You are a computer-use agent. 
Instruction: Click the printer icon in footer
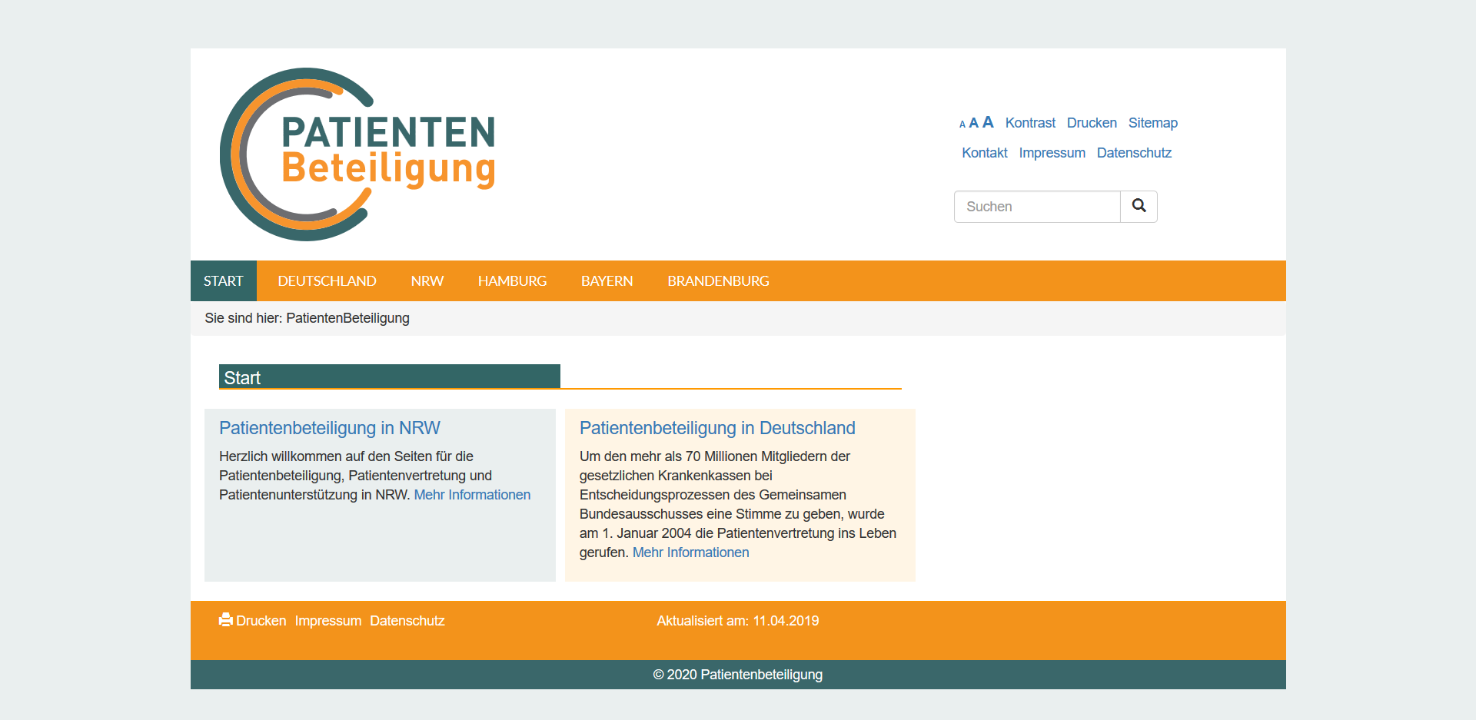point(226,620)
